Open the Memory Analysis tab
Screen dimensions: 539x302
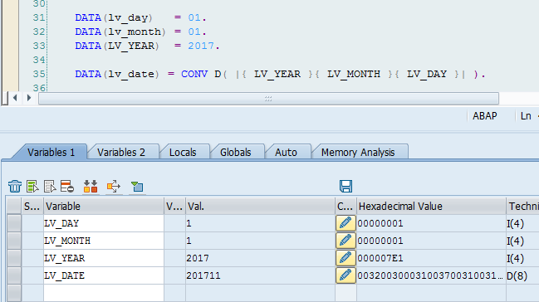(x=358, y=152)
